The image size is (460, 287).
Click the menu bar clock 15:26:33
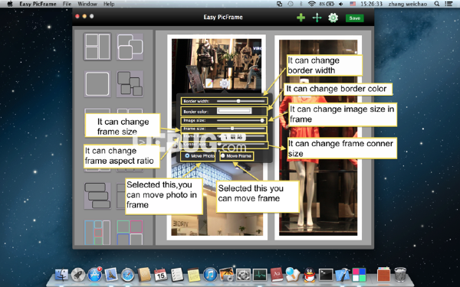pos(371,4)
